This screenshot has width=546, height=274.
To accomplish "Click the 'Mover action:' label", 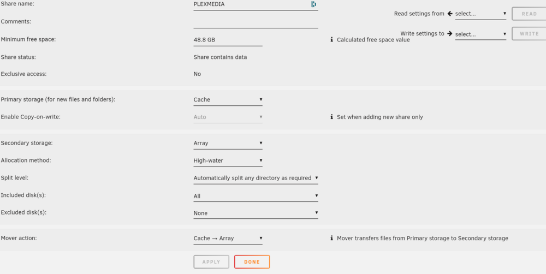I will (x=19, y=238).
